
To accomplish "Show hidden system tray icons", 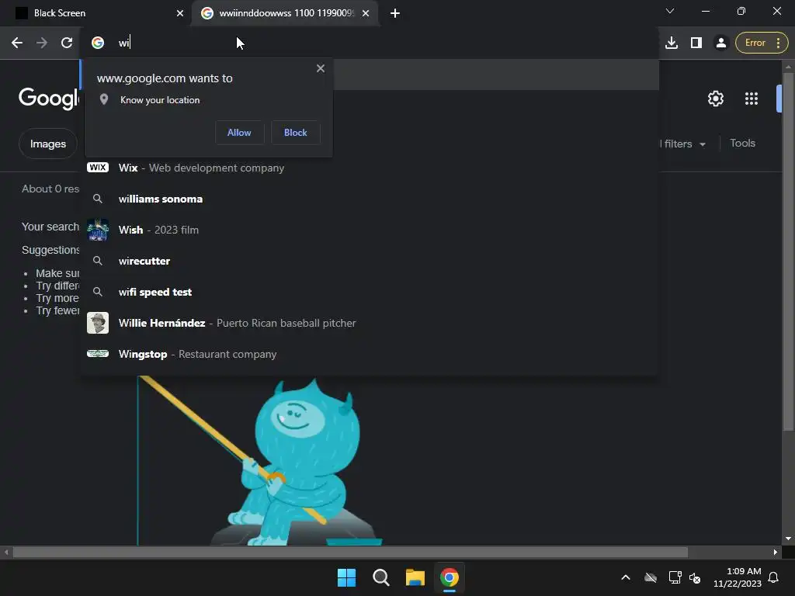I will [x=626, y=577].
